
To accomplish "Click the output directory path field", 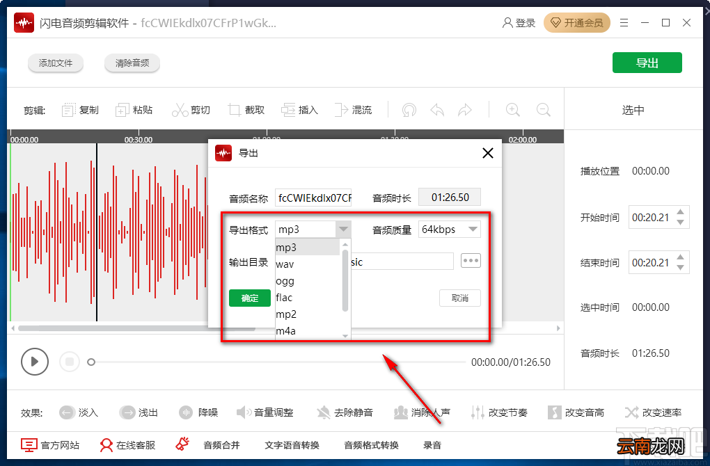I will [402, 262].
